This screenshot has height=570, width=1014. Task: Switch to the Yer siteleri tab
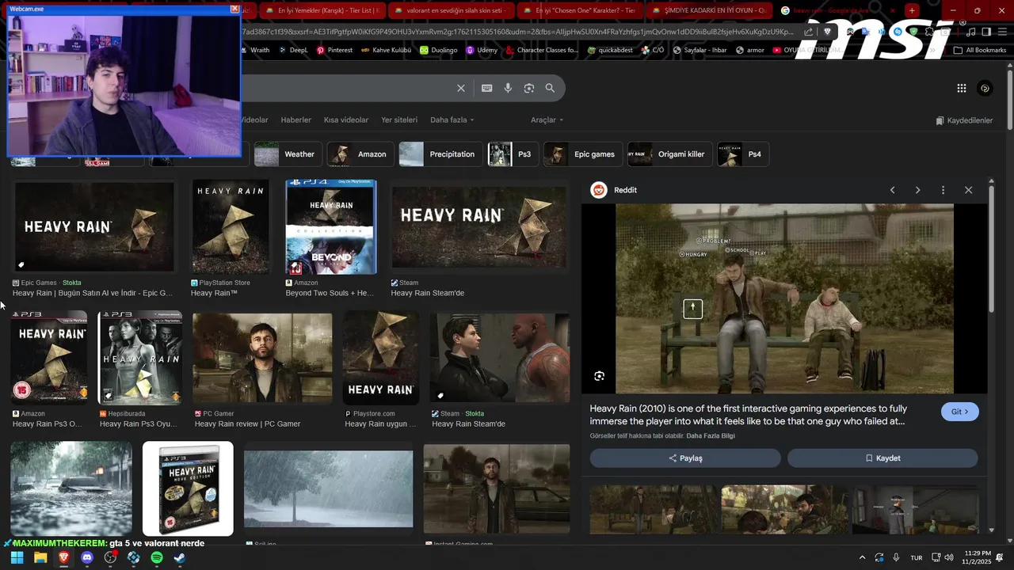pos(399,120)
